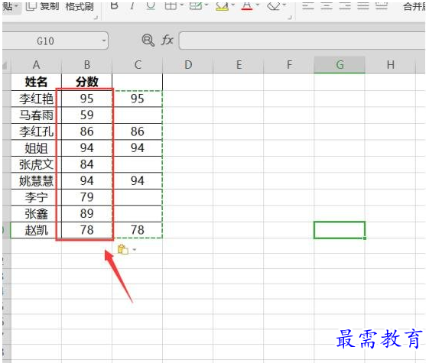This screenshot has height=363, width=429.
Task: Select column F header
Action: (289, 65)
